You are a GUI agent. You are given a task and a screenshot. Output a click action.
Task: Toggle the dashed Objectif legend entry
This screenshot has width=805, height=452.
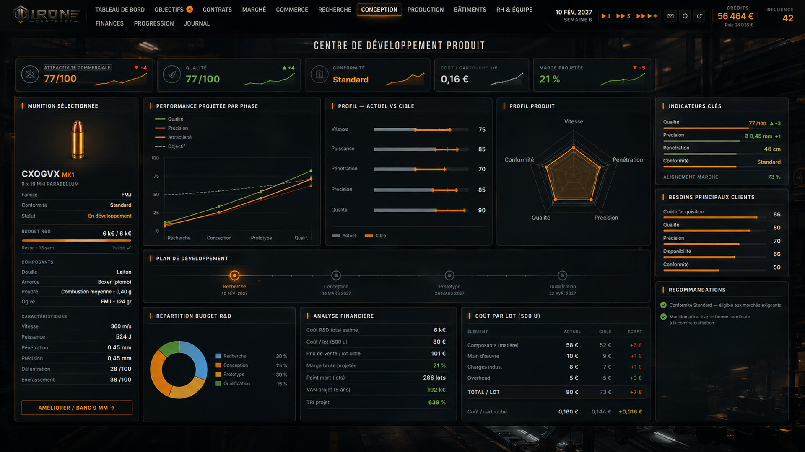[x=170, y=146]
